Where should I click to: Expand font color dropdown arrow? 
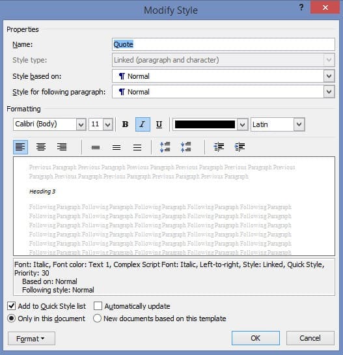[242, 124]
